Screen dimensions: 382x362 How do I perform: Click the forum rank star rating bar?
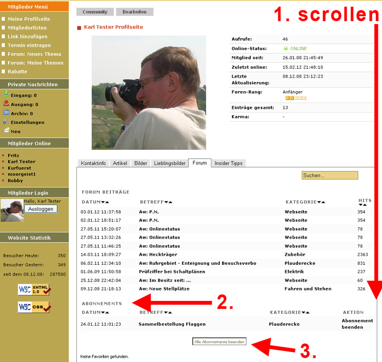296,98
